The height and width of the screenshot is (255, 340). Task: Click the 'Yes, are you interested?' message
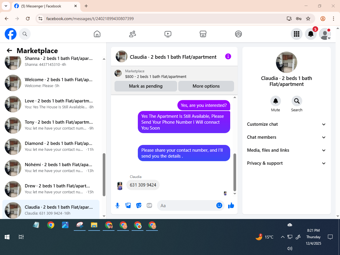204,105
